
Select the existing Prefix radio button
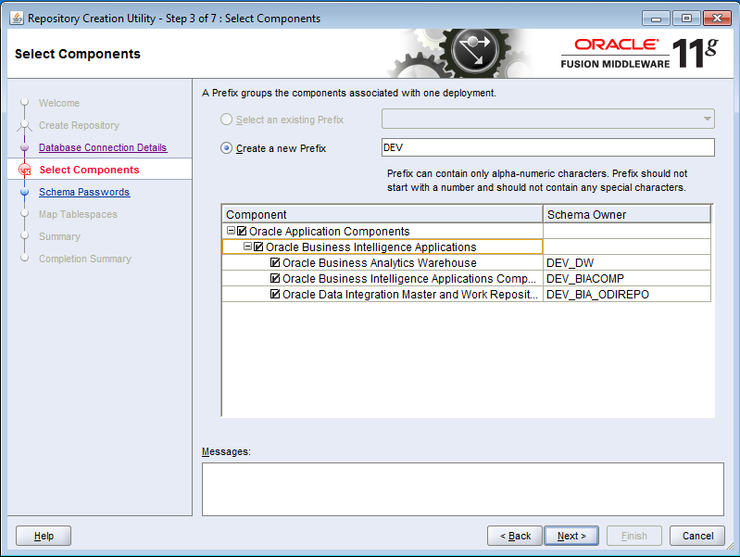(x=227, y=120)
